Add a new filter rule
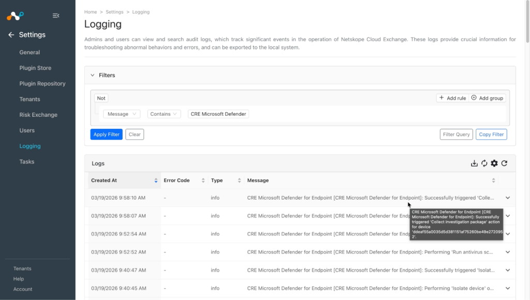This screenshot has height=300, width=530. (452, 98)
